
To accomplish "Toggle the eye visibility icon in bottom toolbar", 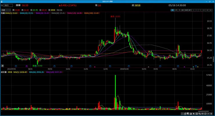I will tap(203, 114).
